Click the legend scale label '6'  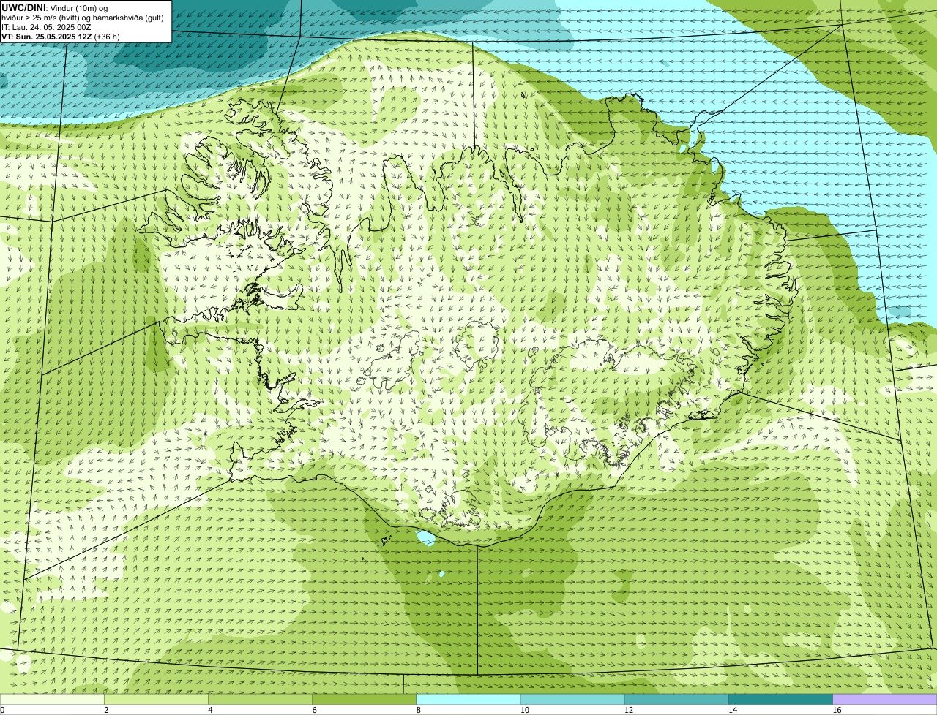pos(314,710)
